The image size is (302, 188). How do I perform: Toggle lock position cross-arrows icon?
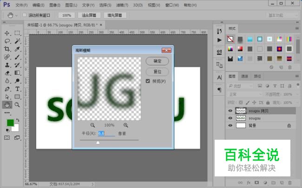[254, 103]
